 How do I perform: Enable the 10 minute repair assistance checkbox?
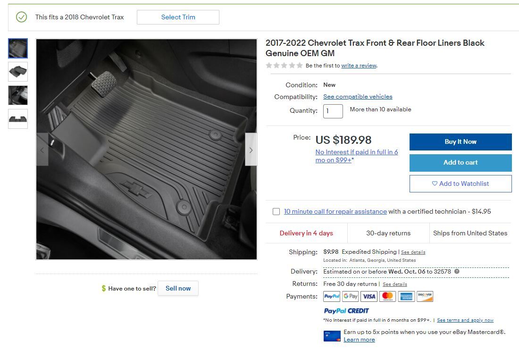point(276,211)
